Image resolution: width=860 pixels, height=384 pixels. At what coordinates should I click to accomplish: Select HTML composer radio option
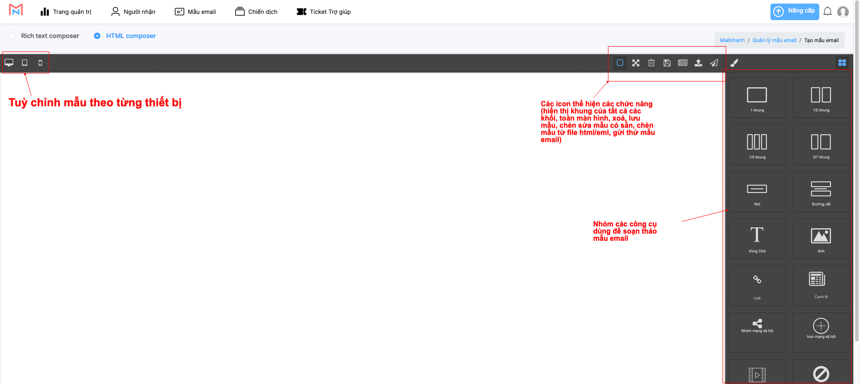(97, 36)
